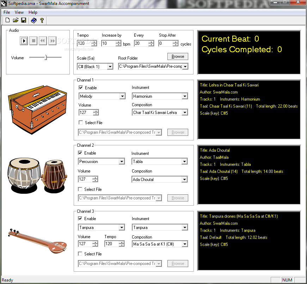
Task: Click the SwarMala title bar app icon
Action: 4,3
